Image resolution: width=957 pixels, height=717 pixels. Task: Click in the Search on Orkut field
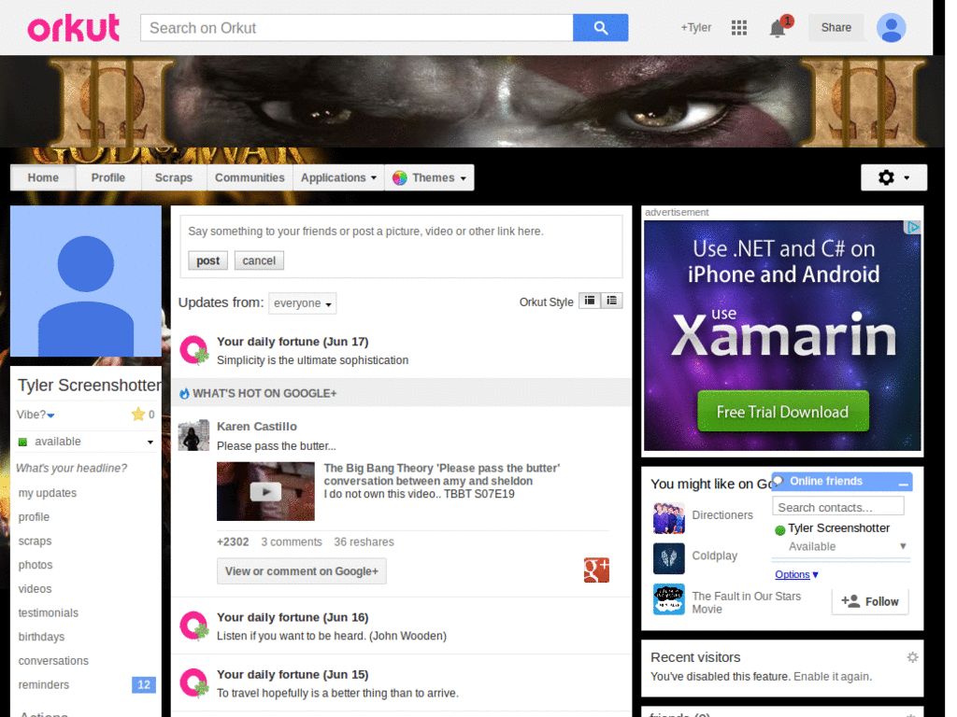pyautogui.click(x=356, y=28)
